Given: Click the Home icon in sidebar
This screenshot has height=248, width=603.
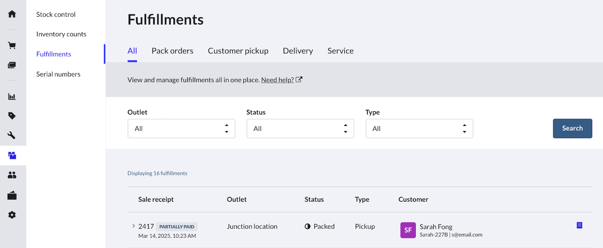Looking at the screenshot, I should coord(12,14).
